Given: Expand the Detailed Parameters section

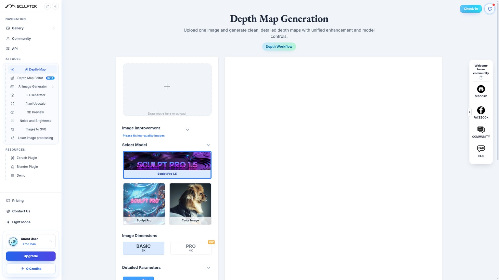Looking at the screenshot, I should tap(209, 268).
